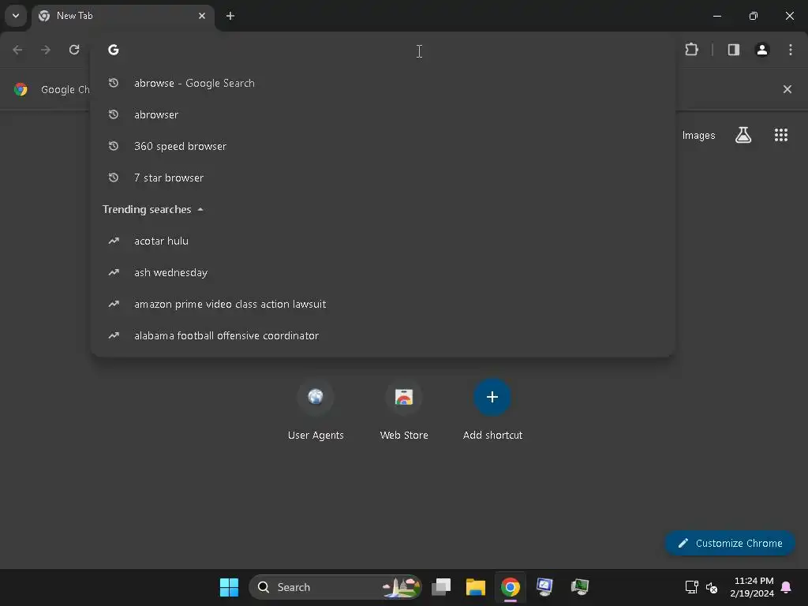Image resolution: width=808 pixels, height=606 pixels.
Task: Click the Chrome logo in the info bar
Action: click(21, 89)
